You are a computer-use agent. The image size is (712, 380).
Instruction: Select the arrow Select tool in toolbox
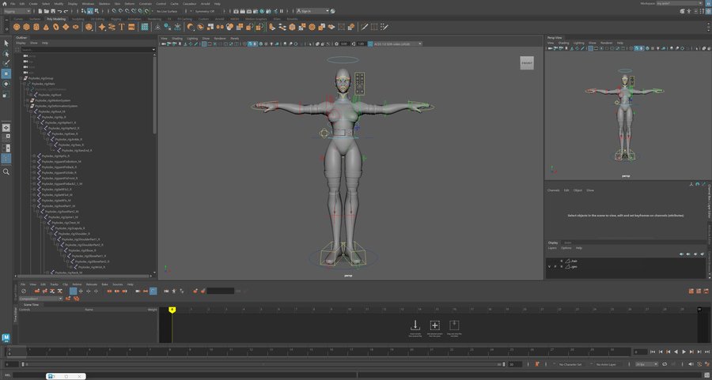click(x=6, y=43)
